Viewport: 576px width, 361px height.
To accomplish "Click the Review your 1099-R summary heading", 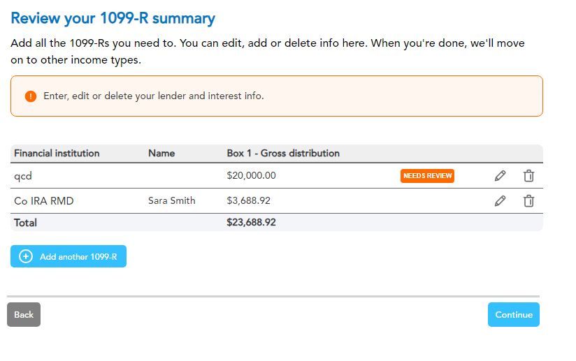I will (113, 19).
